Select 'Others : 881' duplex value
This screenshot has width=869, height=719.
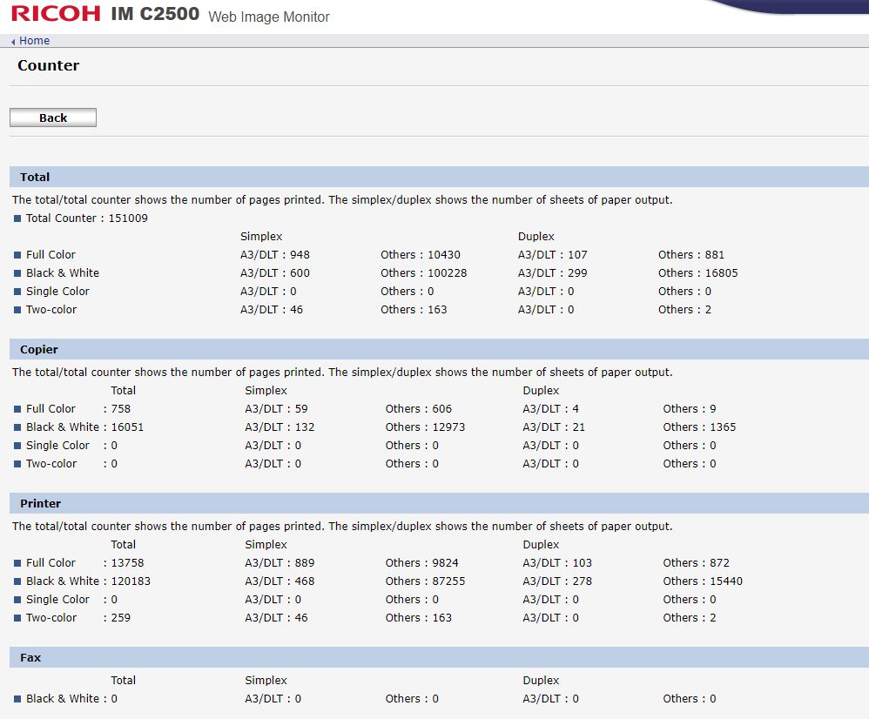691,254
